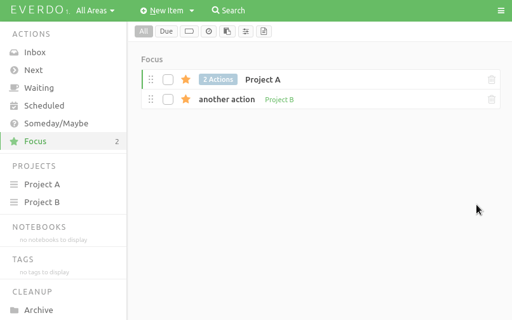
Task: Delete another action with trash icon
Action: [x=492, y=99]
